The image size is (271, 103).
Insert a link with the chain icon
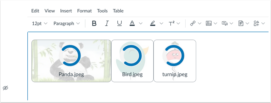pos(193,23)
